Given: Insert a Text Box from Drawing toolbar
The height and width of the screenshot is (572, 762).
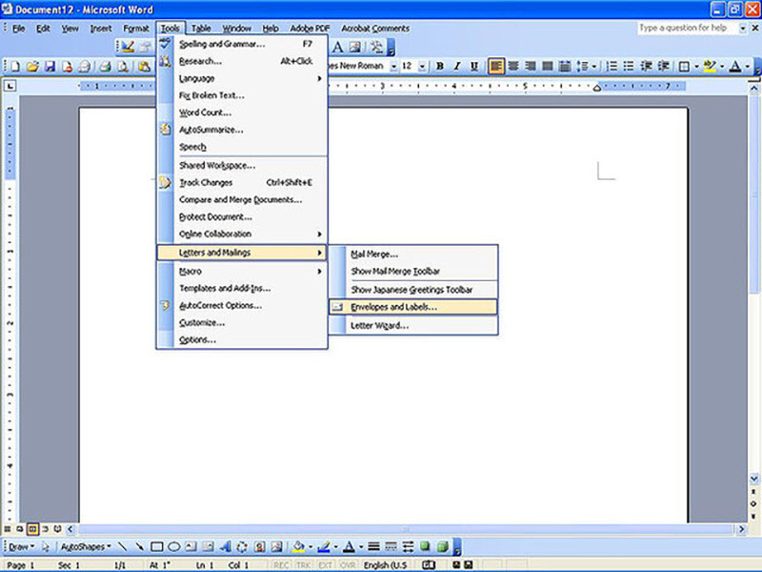Looking at the screenshot, I should click(190, 546).
